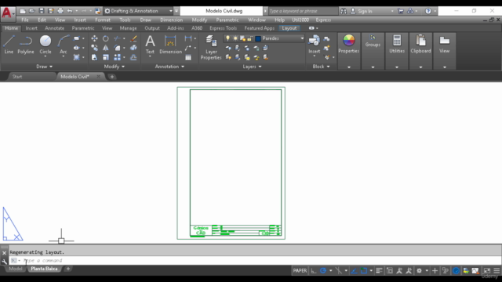The image size is (502, 282).
Task: Toggle annotation monitor plus icon
Action: [435, 271]
